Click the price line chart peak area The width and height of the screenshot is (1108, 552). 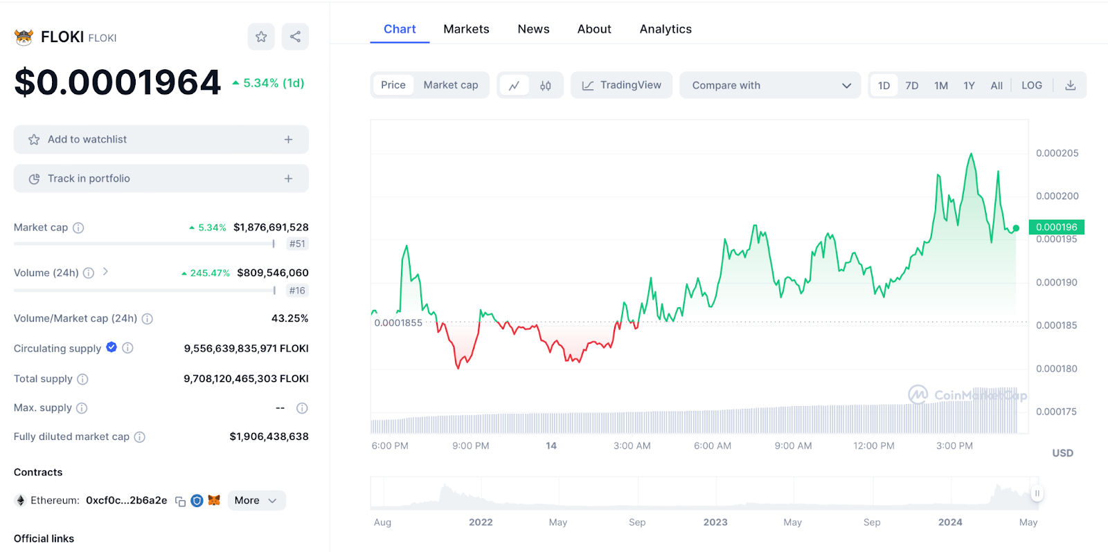(x=972, y=155)
